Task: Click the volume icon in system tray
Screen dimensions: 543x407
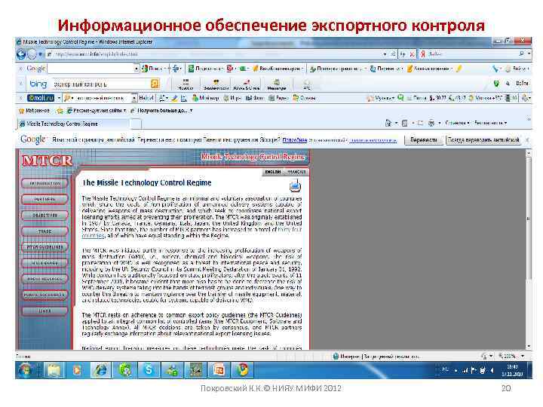Action: pos(492,370)
